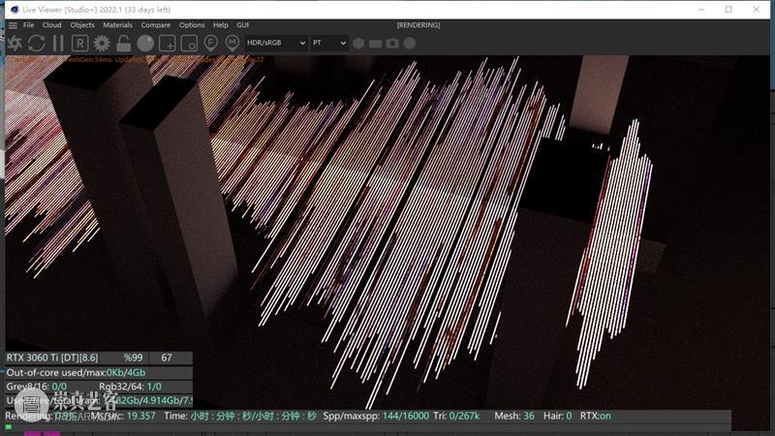Toggle the lock resolution padlock

pos(123,44)
